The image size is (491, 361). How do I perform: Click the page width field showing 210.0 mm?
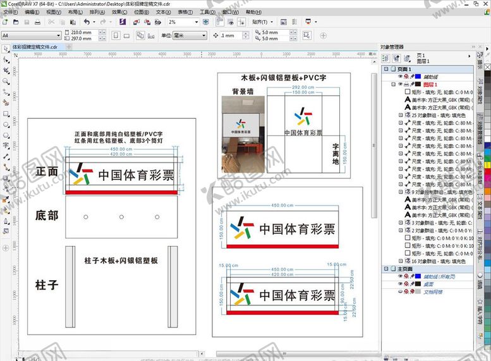pos(83,32)
